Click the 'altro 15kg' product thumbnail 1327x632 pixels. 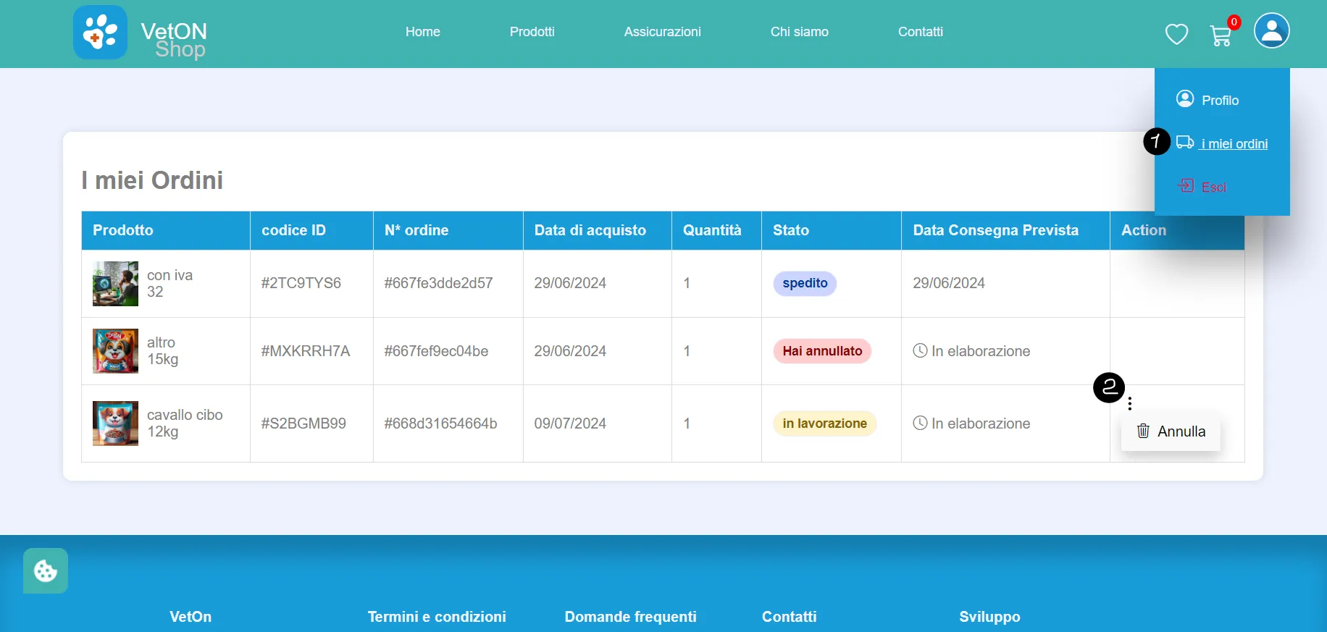pyautogui.click(x=115, y=351)
